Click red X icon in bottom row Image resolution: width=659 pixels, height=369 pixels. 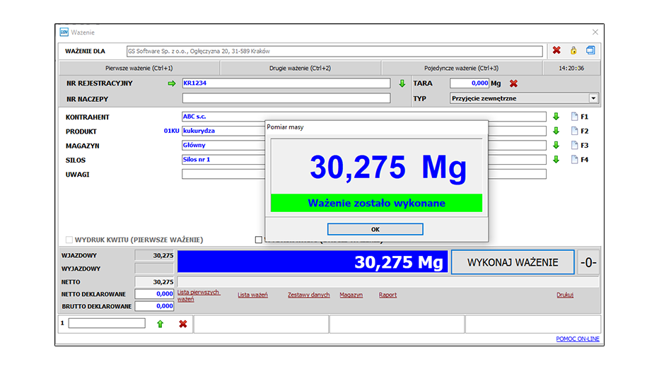point(182,324)
